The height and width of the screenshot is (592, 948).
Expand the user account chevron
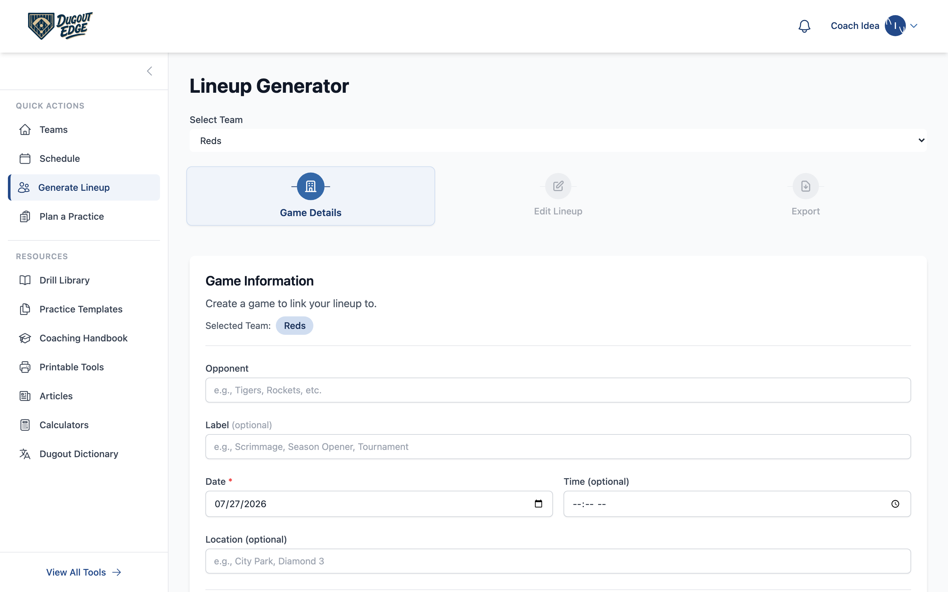click(x=914, y=26)
